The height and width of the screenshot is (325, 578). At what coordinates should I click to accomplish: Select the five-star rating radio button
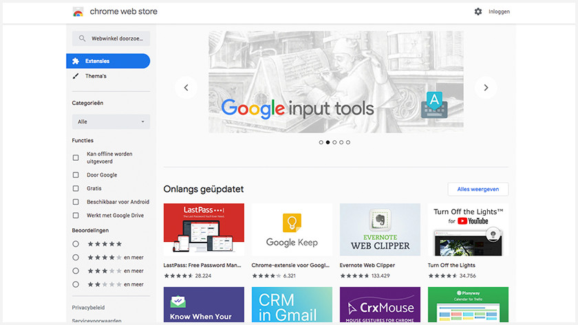(76, 244)
